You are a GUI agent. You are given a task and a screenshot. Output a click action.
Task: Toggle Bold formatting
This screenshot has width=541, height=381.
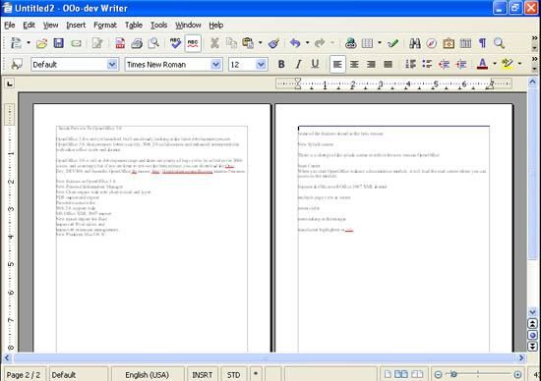[281, 64]
